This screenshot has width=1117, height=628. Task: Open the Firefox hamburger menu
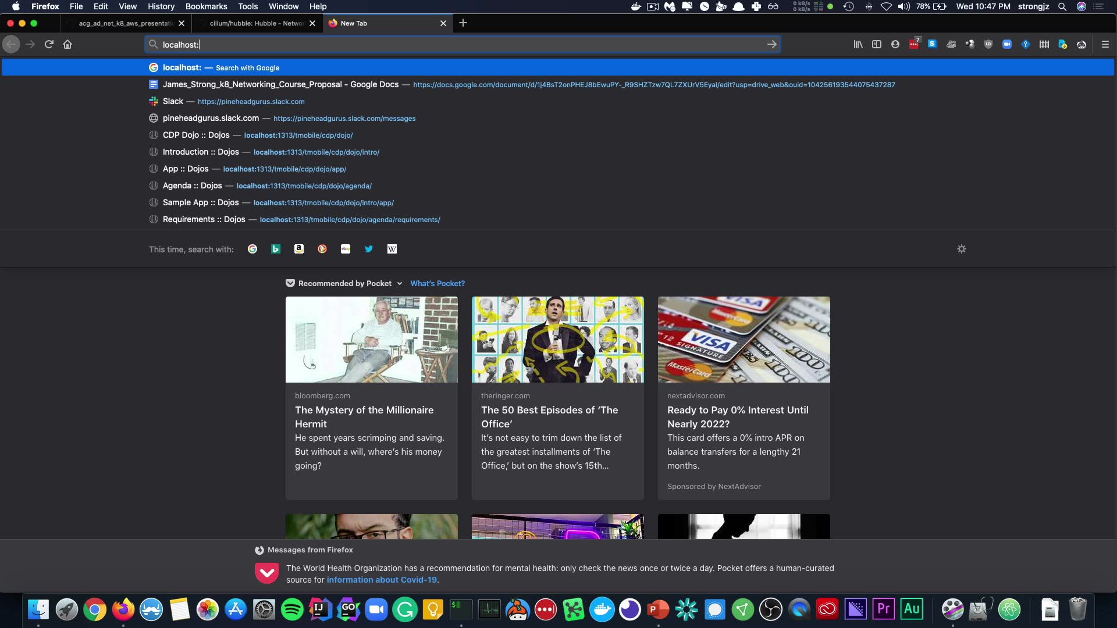click(x=1105, y=44)
